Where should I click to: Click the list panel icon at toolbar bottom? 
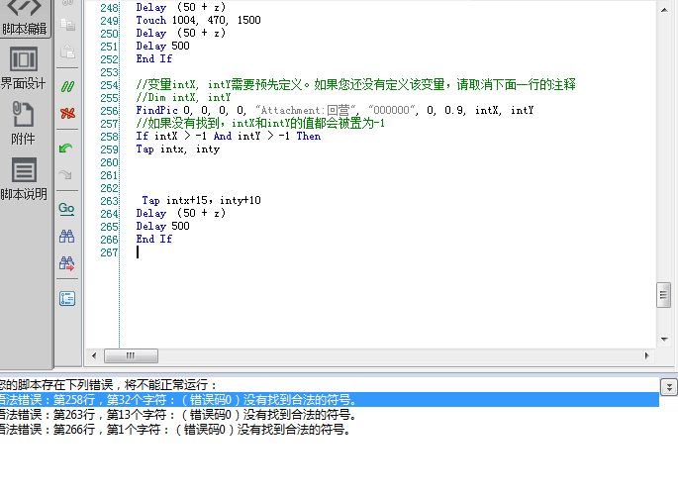tap(67, 298)
